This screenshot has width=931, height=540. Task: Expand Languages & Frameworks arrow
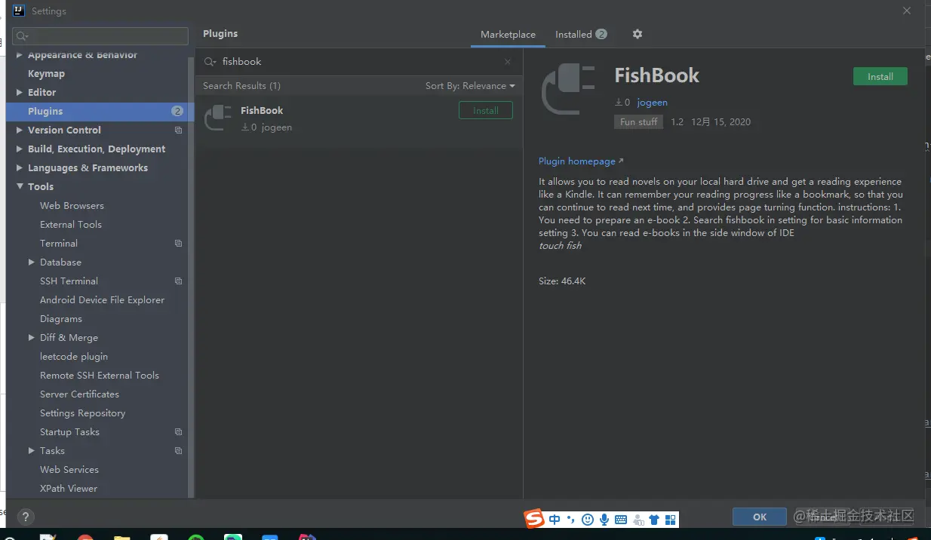click(20, 168)
